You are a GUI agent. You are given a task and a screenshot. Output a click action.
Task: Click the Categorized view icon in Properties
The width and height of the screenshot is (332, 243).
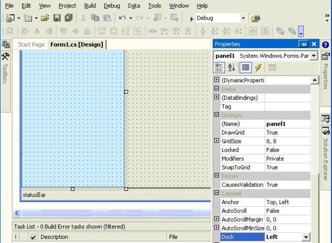coord(218,68)
